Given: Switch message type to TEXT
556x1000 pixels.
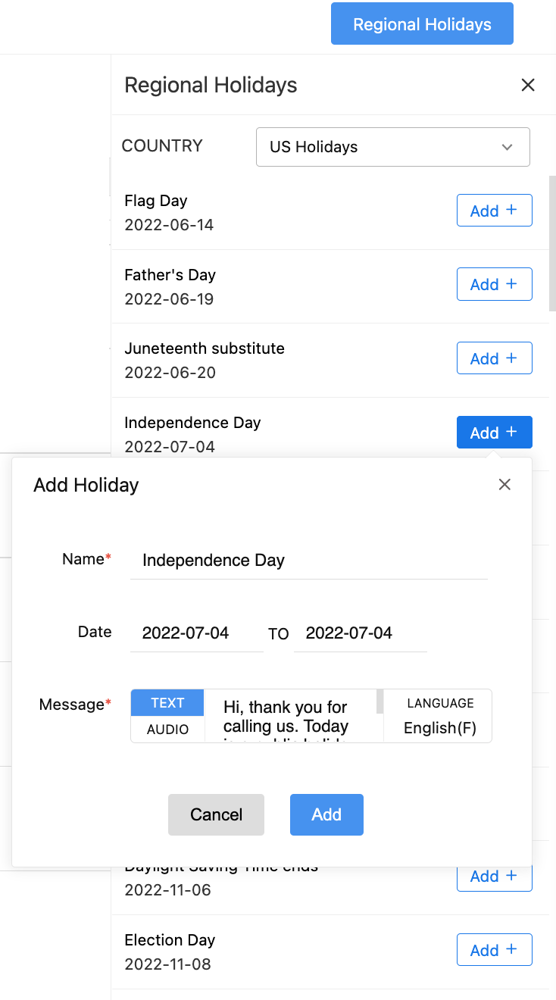Looking at the screenshot, I should tap(167, 703).
